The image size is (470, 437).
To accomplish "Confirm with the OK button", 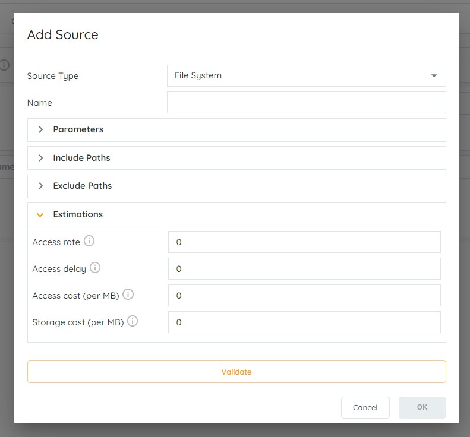I will pyautogui.click(x=422, y=407).
